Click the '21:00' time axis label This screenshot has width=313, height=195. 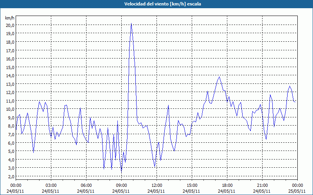click(x=262, y=186)
